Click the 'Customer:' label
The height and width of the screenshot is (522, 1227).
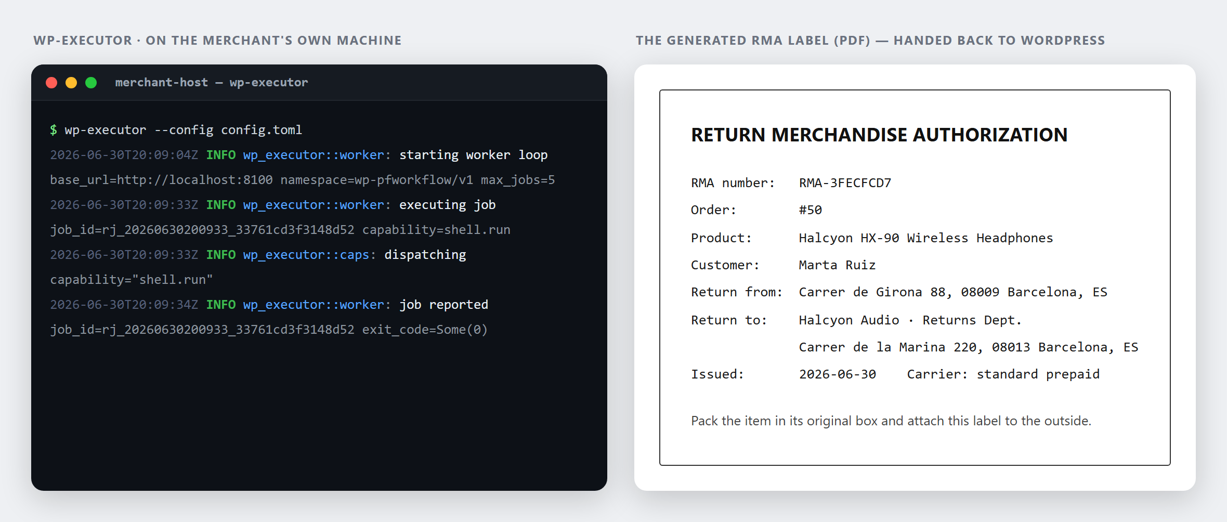(725, 265)
